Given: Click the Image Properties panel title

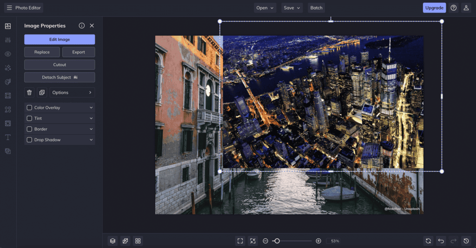Looking at the screenshot, I should tap(45, 26).
